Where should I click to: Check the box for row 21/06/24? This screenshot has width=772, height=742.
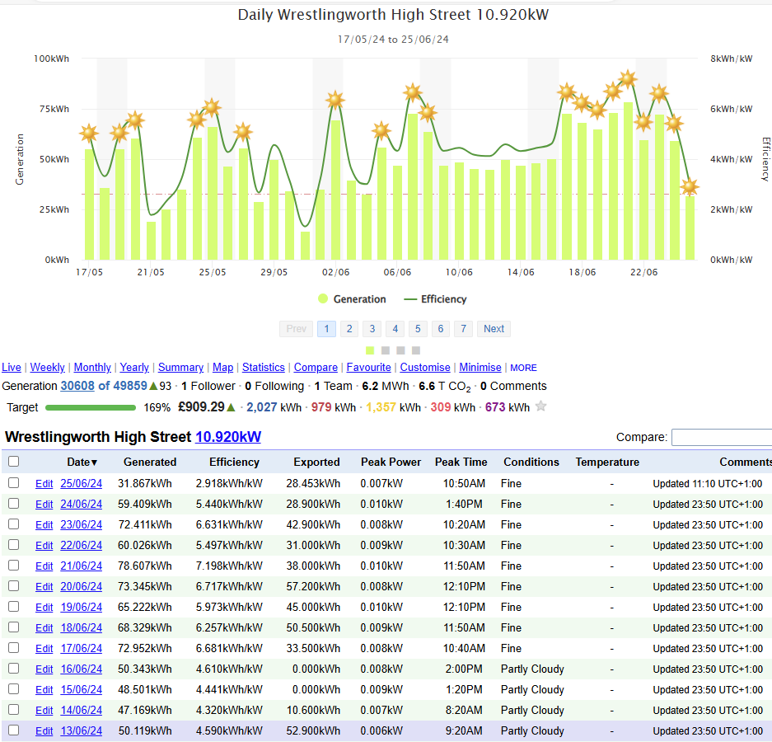click(14, 566)
